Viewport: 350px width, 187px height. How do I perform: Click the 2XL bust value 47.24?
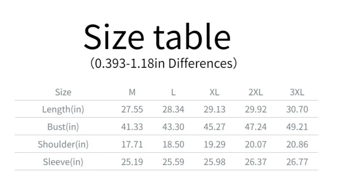tap(255, 127)
